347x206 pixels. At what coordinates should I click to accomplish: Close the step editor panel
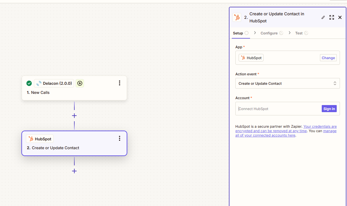[340, 17]
